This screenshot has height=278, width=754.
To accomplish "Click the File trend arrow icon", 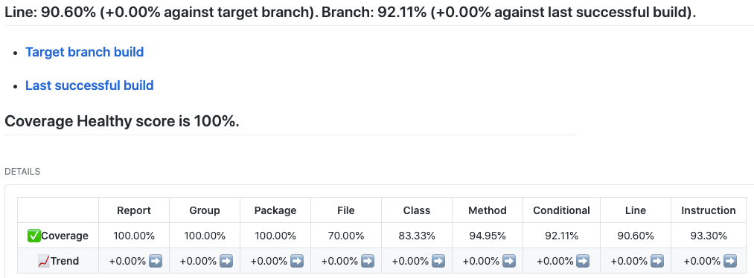I will click(x=368, y=261).
